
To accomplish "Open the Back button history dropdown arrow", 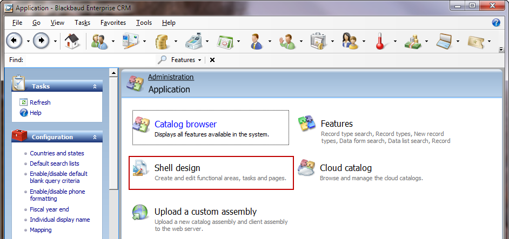I will coord(28,41).
